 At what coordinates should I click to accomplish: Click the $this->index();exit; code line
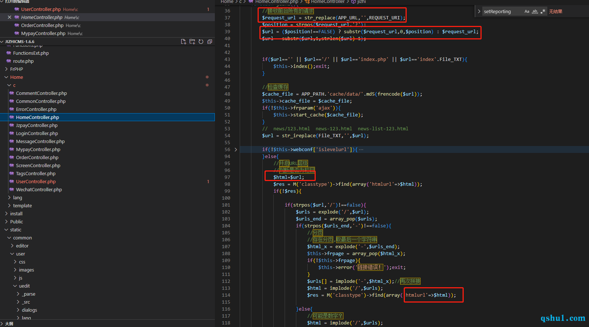click(x=301, y=66)
